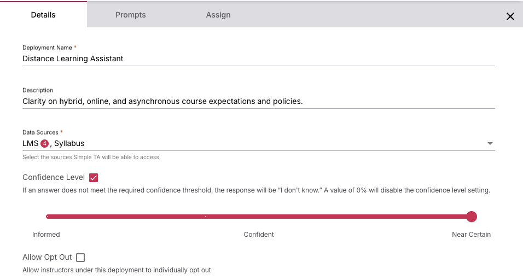
Task: Focus the Description input field
Action: (x=258, y=101)
